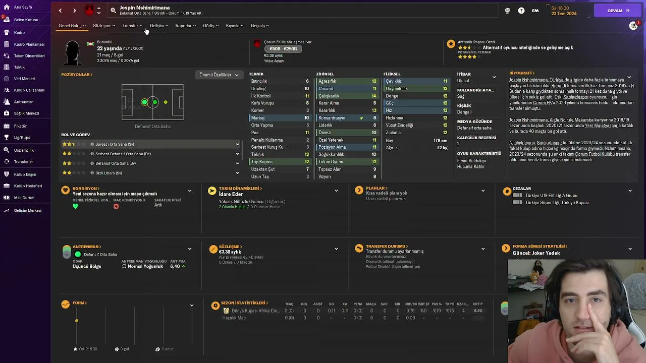Click the search magnifier icon
646x363 pixels.
(113, 10)
